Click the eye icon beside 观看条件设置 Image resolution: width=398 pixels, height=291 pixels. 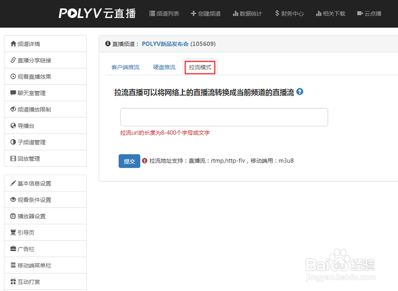click(x=13, y=199)
